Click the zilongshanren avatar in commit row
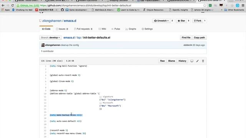The height and width of the screenshot is (138, 246). coord(43,45)
